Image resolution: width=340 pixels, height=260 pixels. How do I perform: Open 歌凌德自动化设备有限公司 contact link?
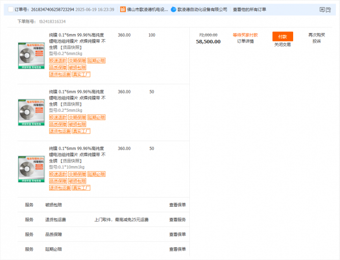point(202,10)
